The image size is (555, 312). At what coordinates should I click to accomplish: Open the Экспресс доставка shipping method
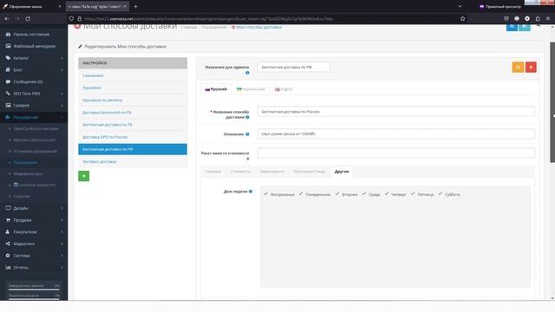click(x=133, y=161)
